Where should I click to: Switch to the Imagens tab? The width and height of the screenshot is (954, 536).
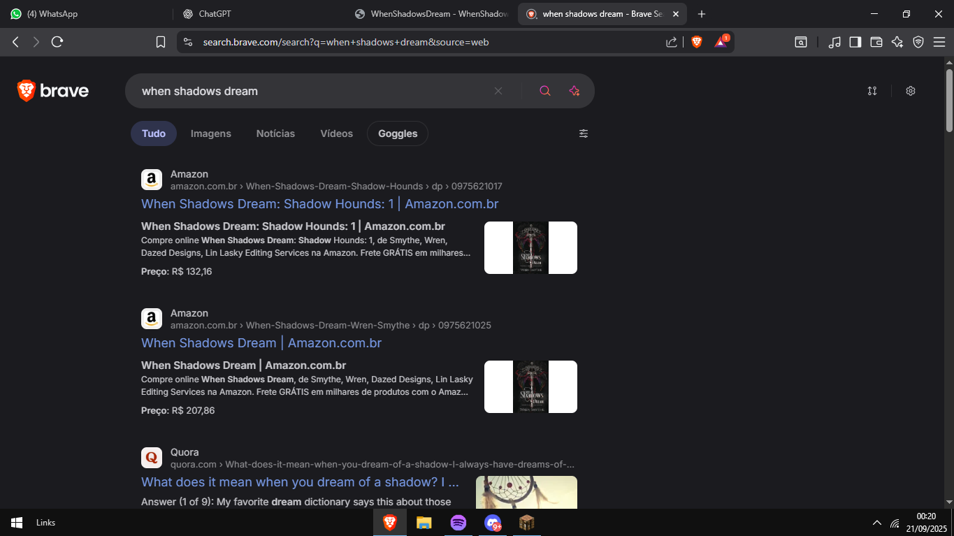pyautogui.click(x=211, y=133)
